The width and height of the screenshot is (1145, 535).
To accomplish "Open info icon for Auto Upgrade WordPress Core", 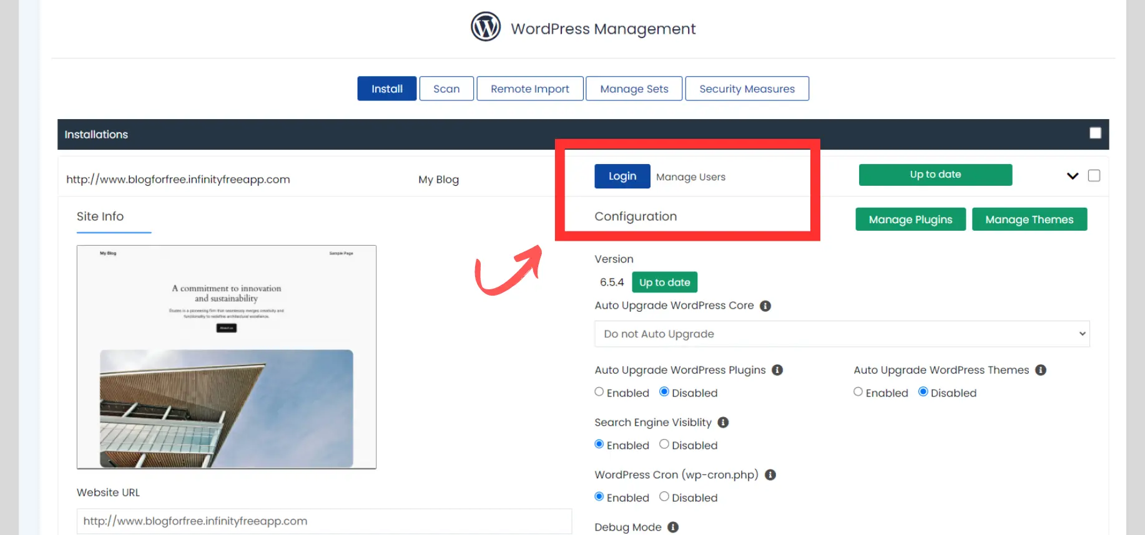I will click(x=765, y=306).
